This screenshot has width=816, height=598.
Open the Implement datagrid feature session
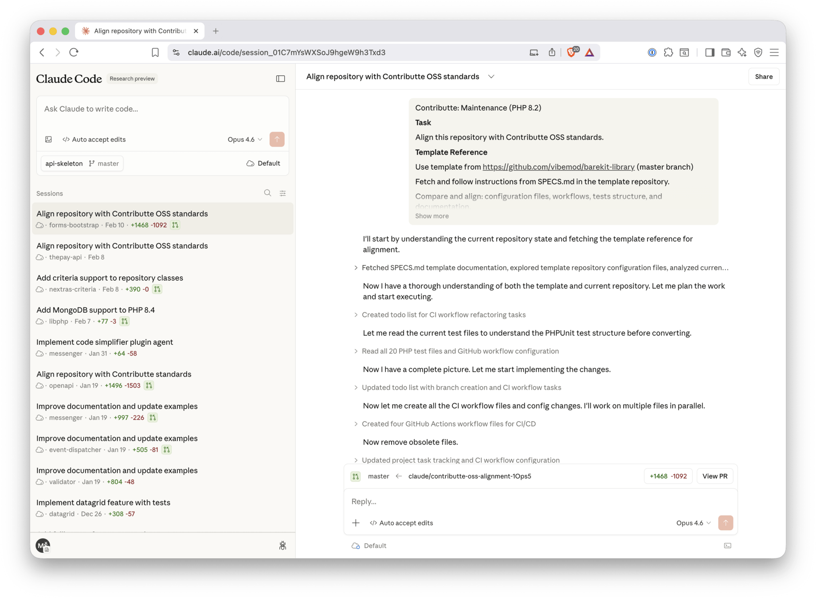coord(163,508)
